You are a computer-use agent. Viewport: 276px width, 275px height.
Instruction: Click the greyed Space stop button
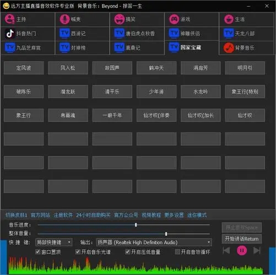coord(242,228)
